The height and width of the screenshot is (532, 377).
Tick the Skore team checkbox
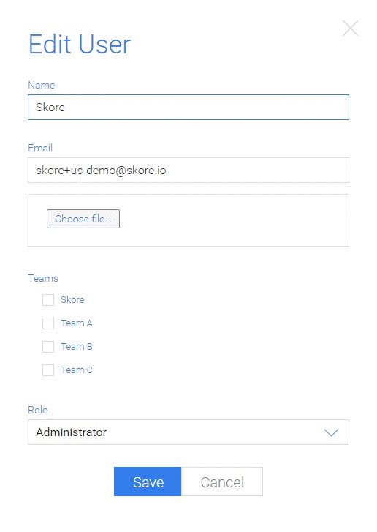[48, 300]
